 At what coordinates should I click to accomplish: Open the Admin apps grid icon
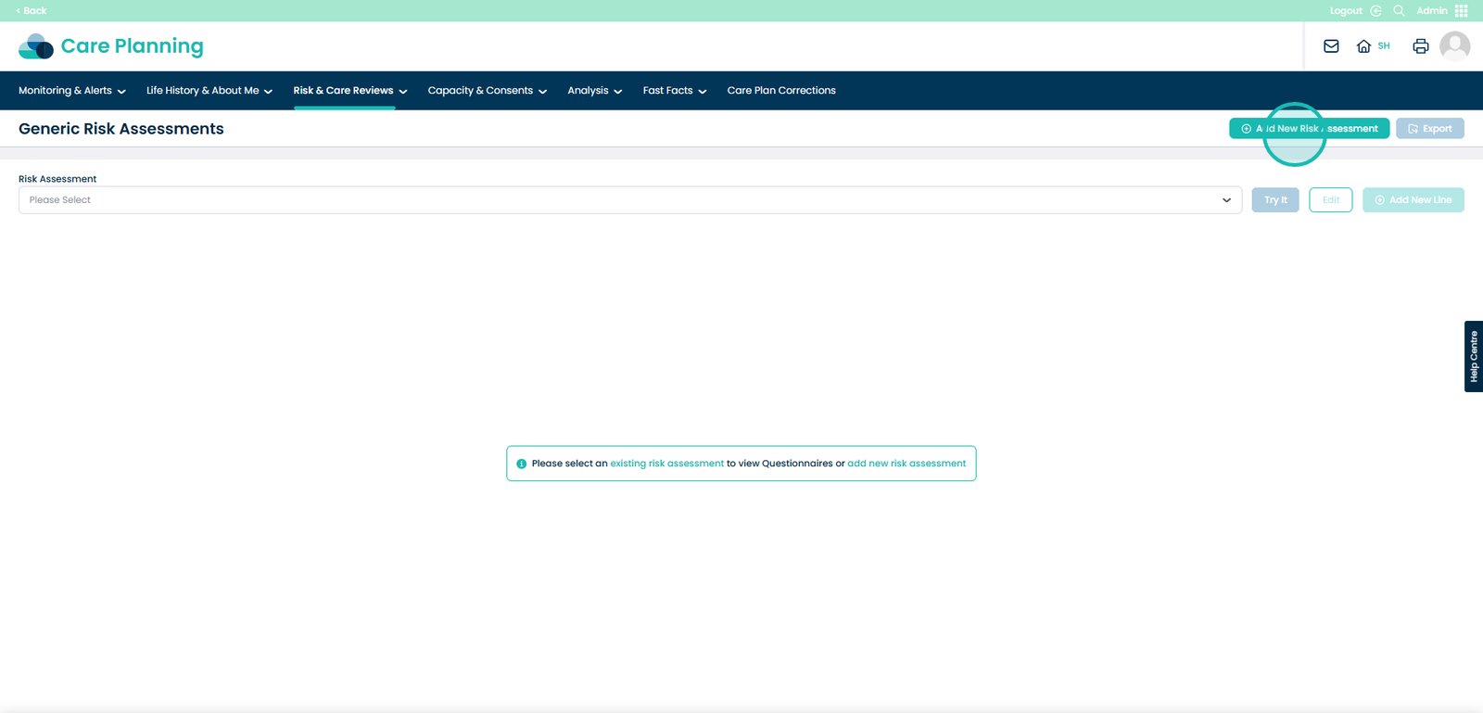[x=1462, y=11]
